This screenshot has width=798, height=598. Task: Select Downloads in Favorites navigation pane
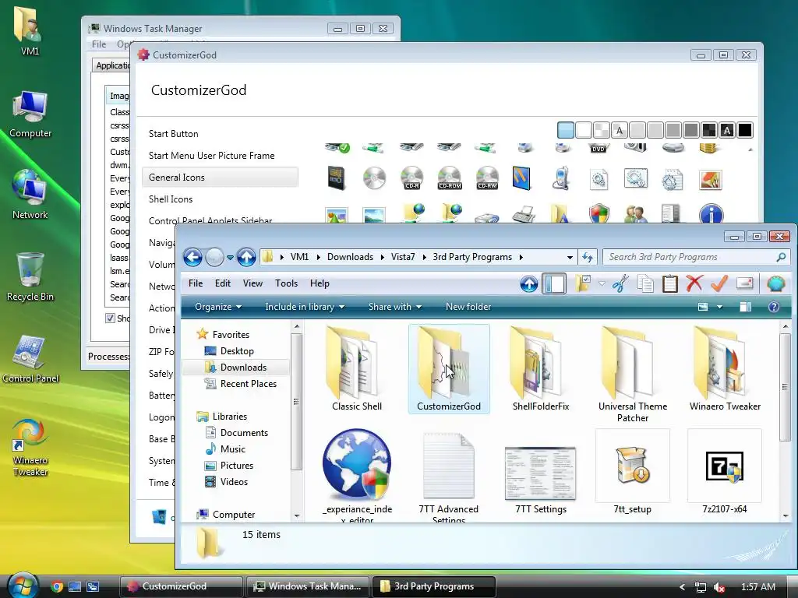[236, 368]
